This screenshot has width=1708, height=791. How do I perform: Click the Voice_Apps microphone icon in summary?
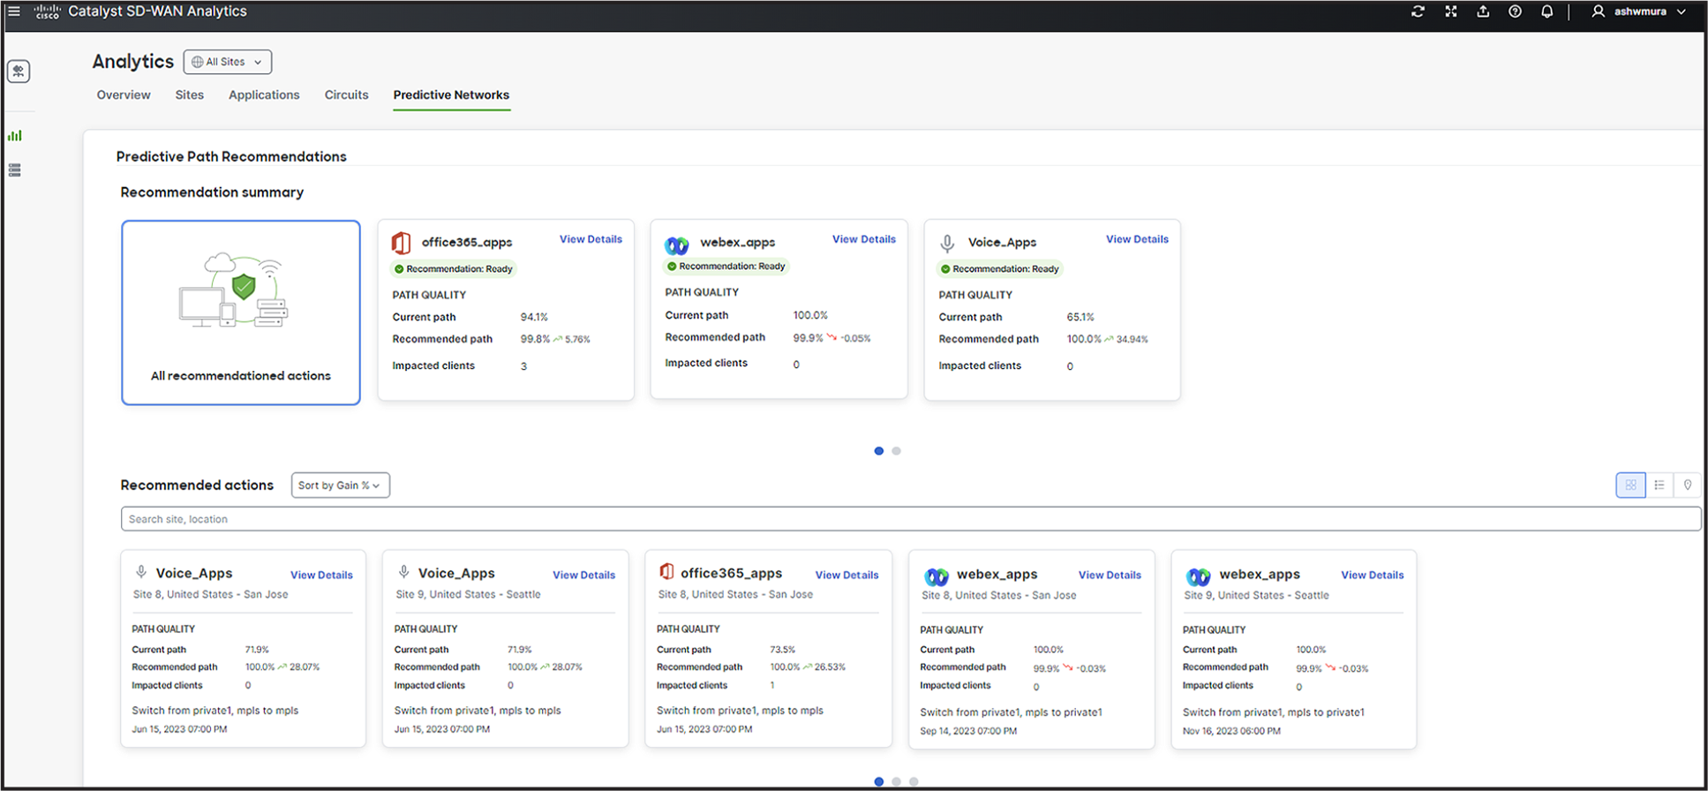pos(947,243)
